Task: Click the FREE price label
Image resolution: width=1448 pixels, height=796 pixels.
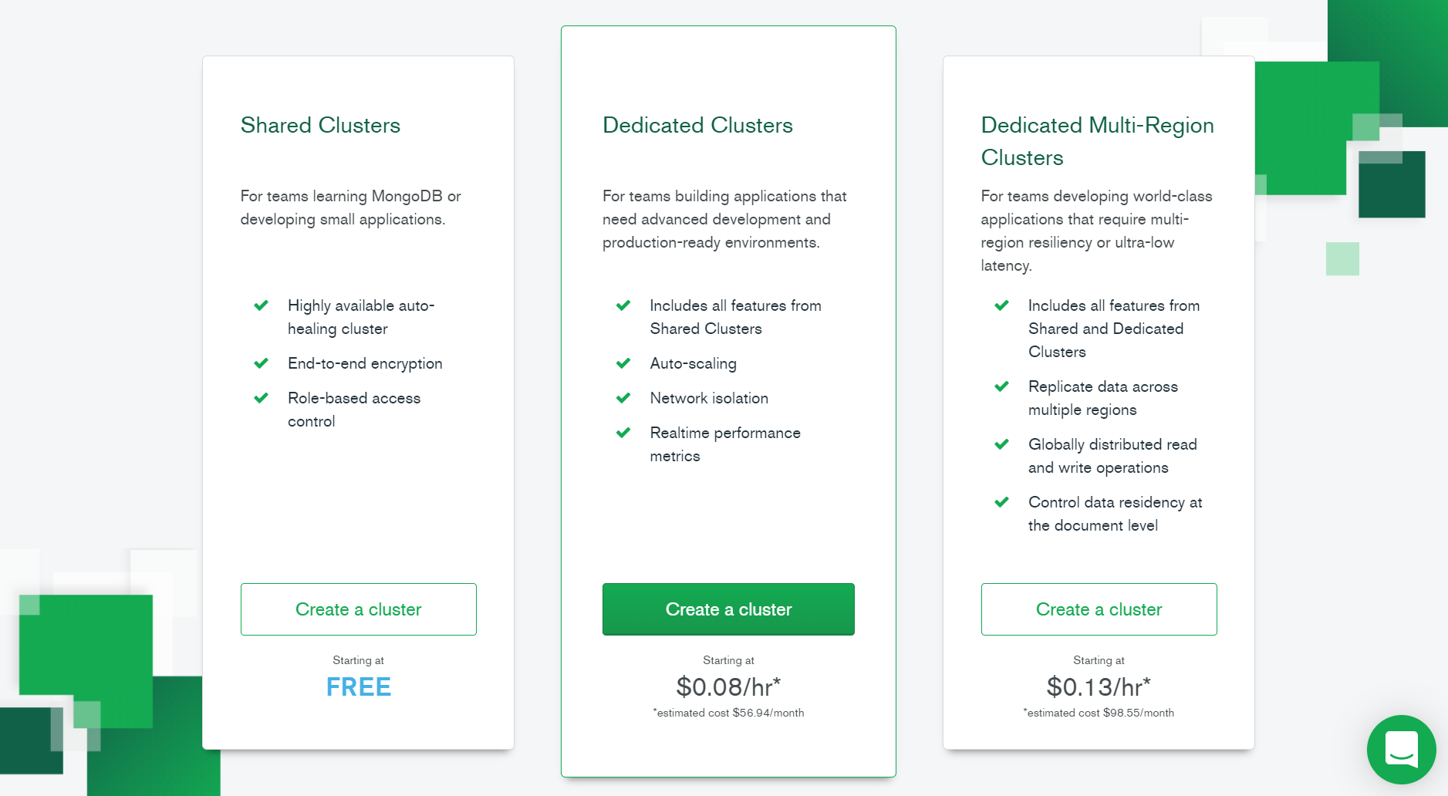Action: [x=358, y=686]
